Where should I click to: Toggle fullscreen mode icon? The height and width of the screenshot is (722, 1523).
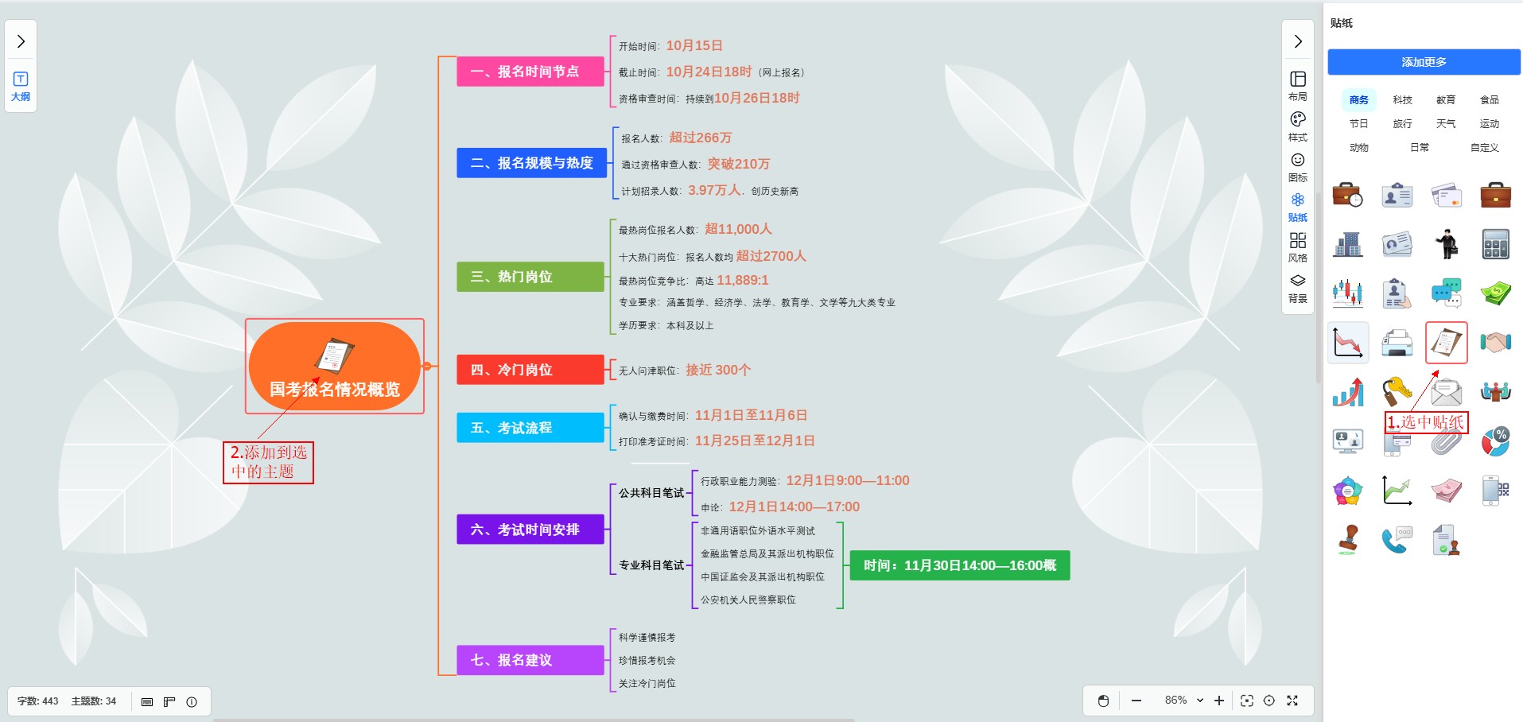pyautogui.click(x=1292, y=701)
